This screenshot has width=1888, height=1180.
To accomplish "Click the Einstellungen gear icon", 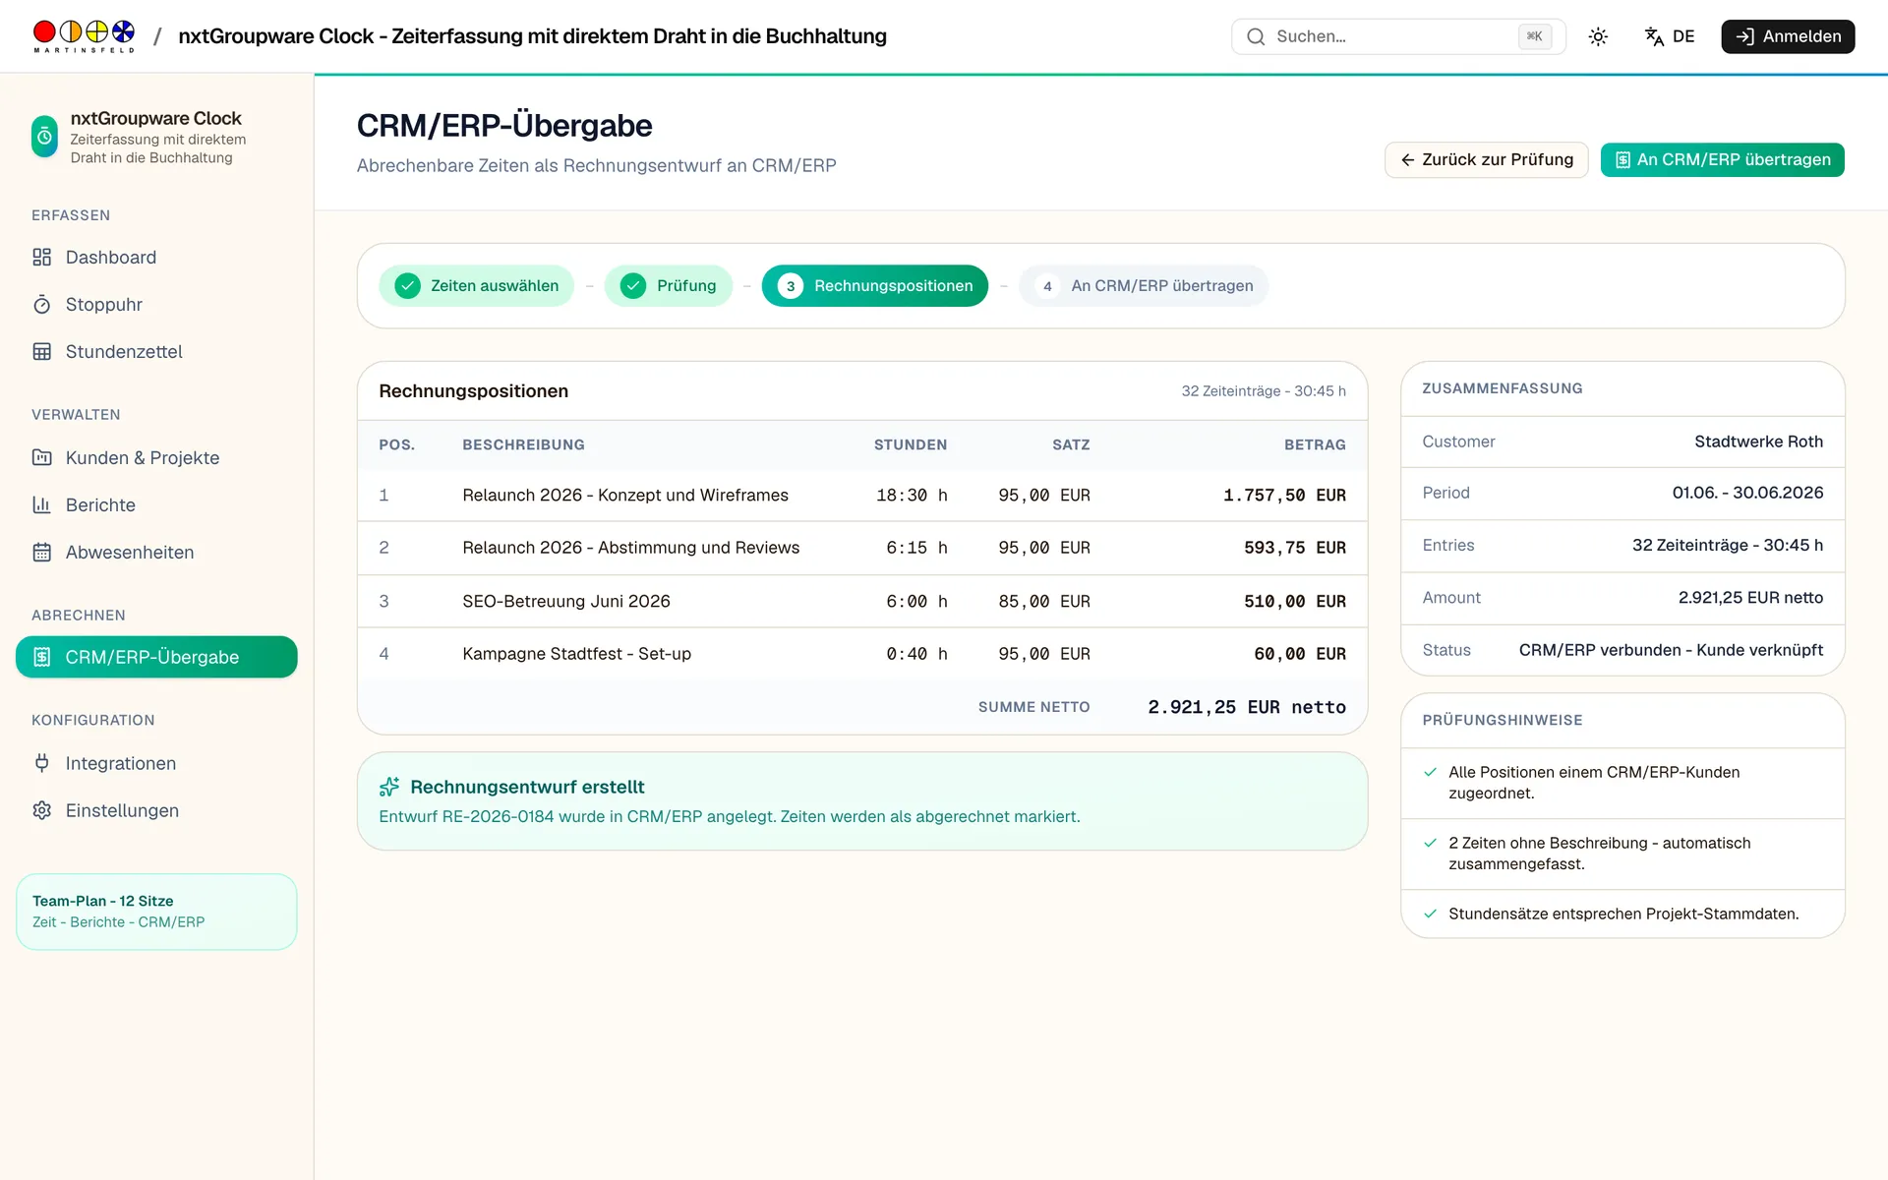I will click(x=41, y=810).
